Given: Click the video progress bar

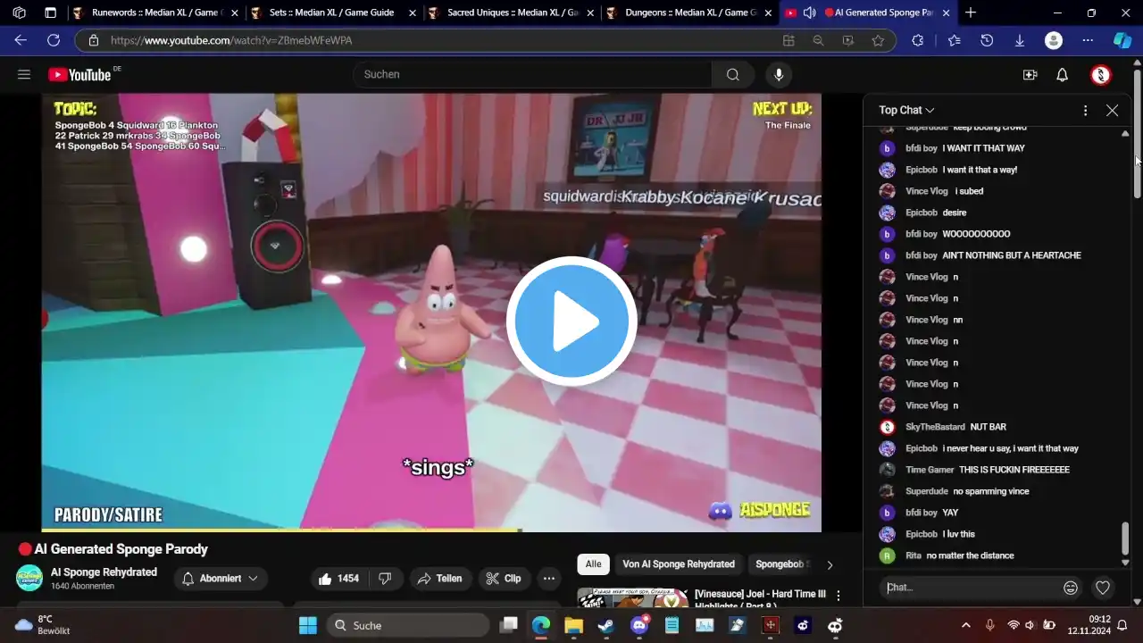Looking at the screenshot, I should coord(431,530).
